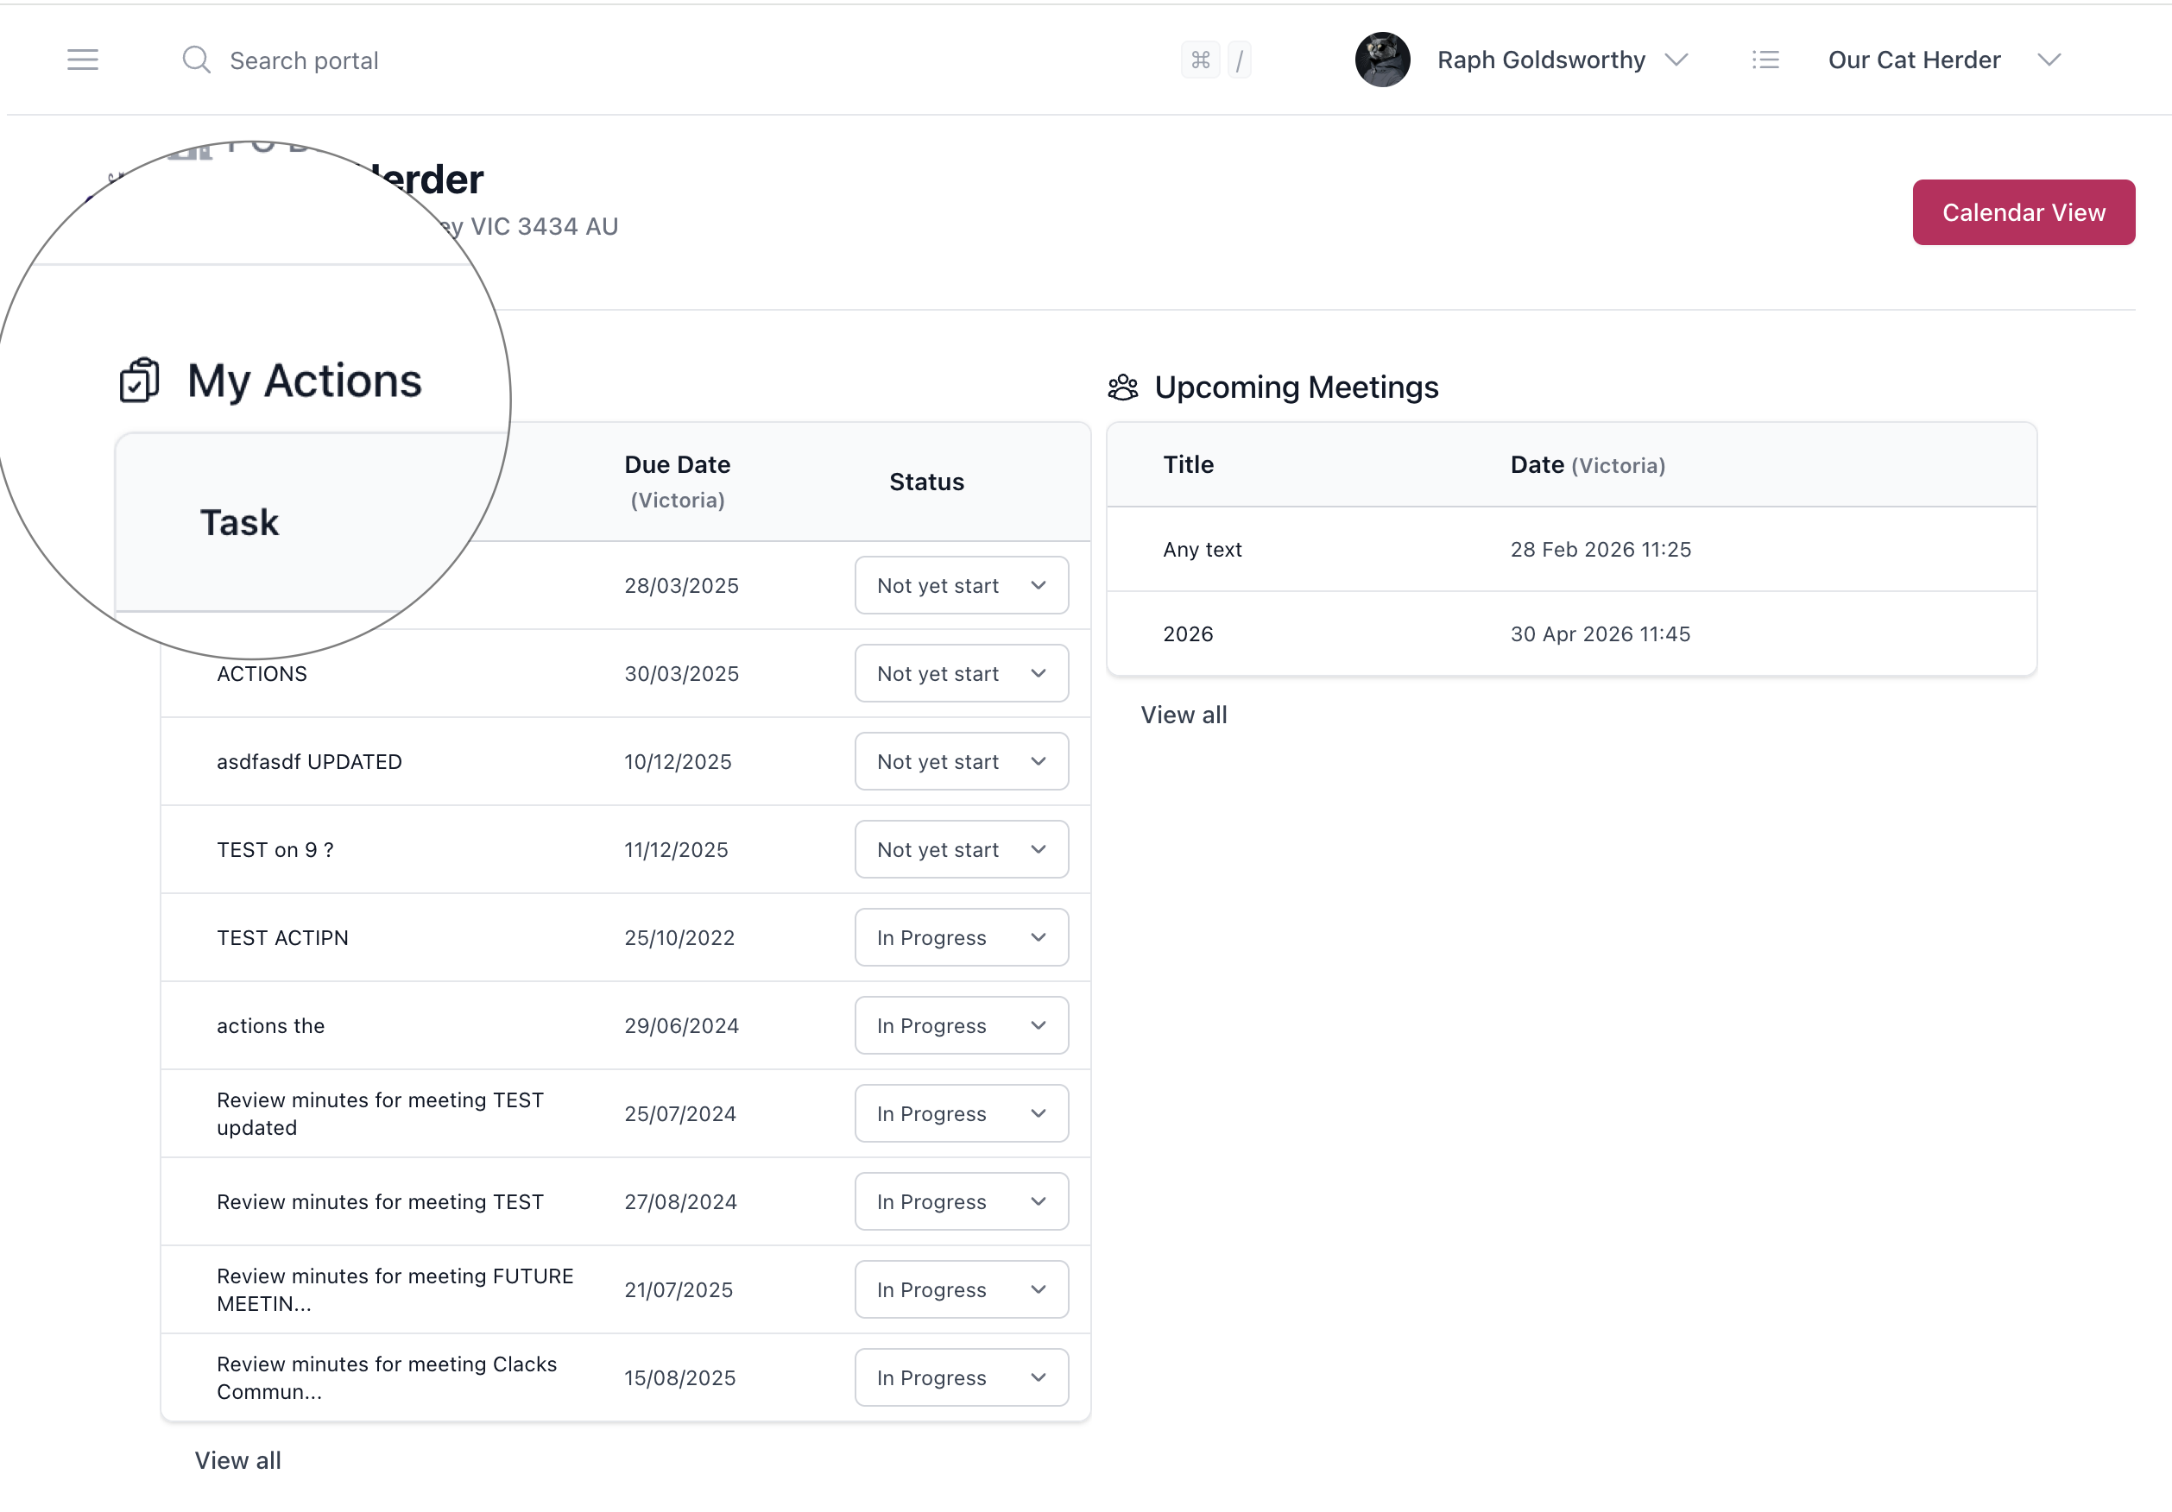The height and width of the screenshot is (1512, 2172).
Task: Open the hamburger navigation menu
Action: 83,60
